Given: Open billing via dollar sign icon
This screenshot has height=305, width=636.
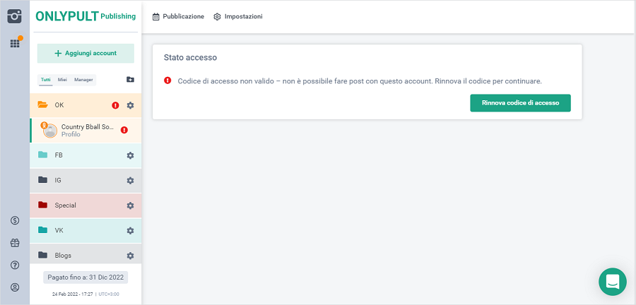Looking at the screenshot, I should 14,221.
